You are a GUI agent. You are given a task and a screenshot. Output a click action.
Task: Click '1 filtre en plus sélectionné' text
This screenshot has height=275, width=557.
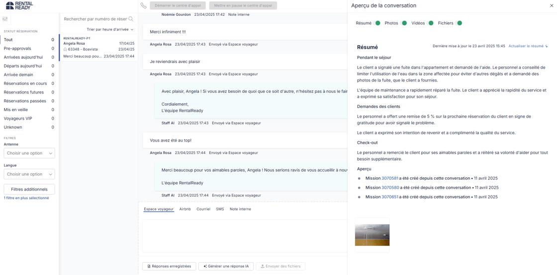pos(26,198)
